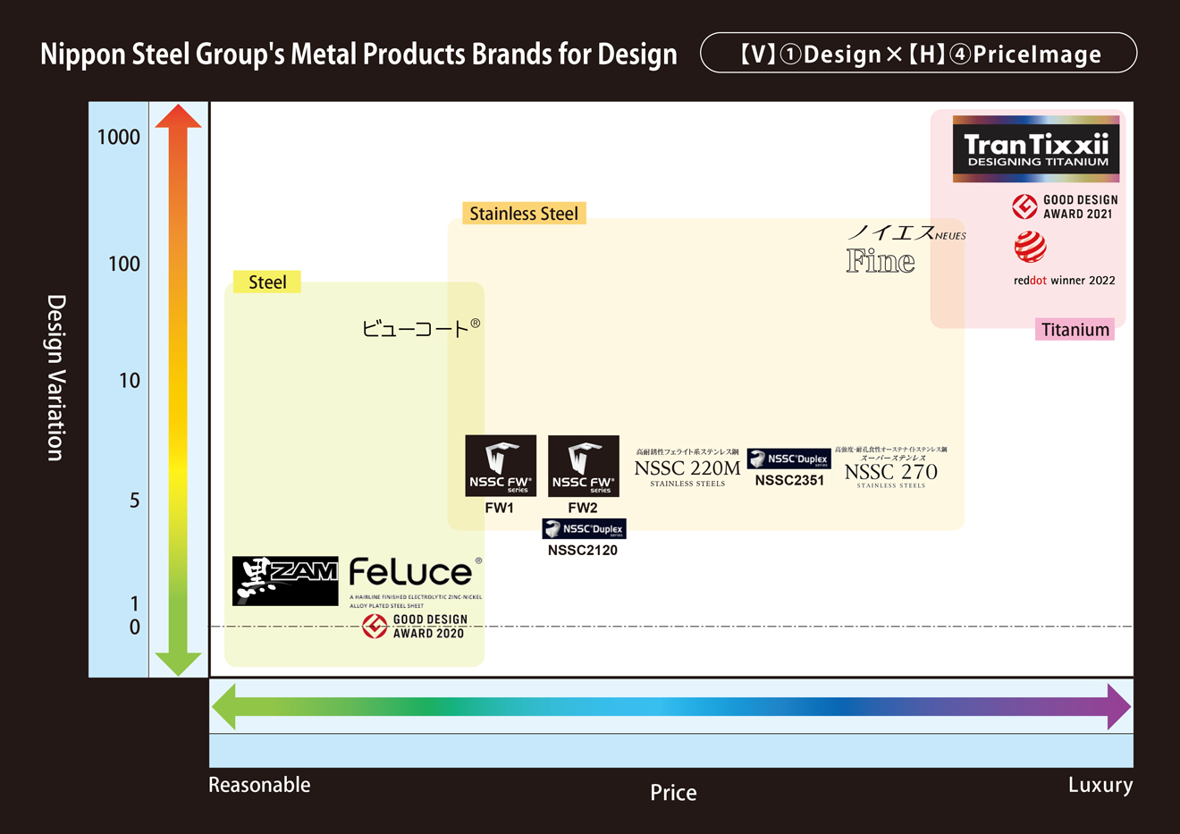Click the NEUES Fine brand logo

[906, 249]
